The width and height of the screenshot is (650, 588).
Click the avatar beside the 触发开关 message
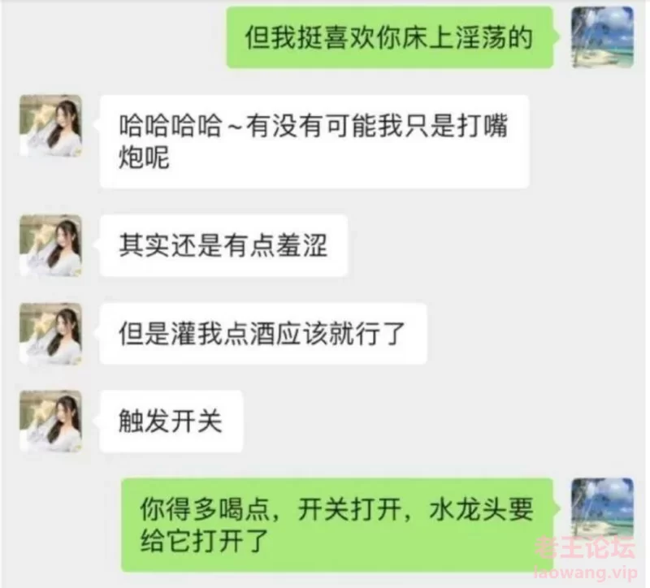[x=51, y=421]
